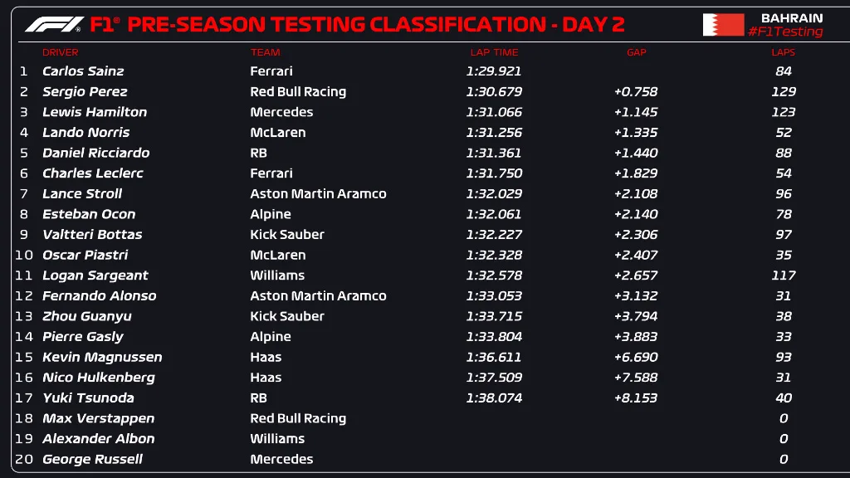The height and width of the screenshot is (478, 850).
Task: Select driver Carlos Sainz
Action: [x=83, y=71]
